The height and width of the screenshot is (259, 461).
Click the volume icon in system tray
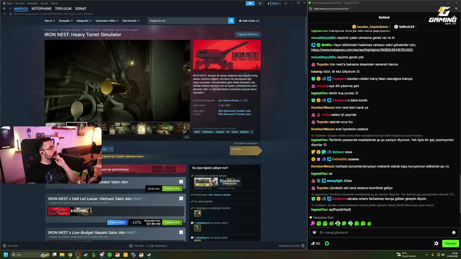coord(443,255)
